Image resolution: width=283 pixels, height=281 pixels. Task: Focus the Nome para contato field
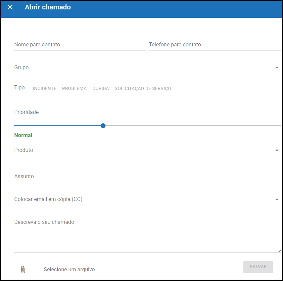point(80,45)
